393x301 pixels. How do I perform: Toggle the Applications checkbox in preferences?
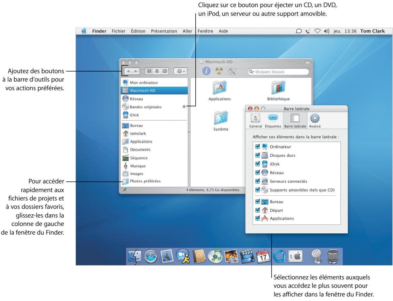pos(257,218)
